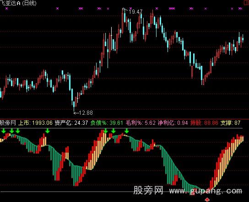Click the 飞亚达A (日线) chart title
The image size is (249, 202).
(x=18, y=3)
